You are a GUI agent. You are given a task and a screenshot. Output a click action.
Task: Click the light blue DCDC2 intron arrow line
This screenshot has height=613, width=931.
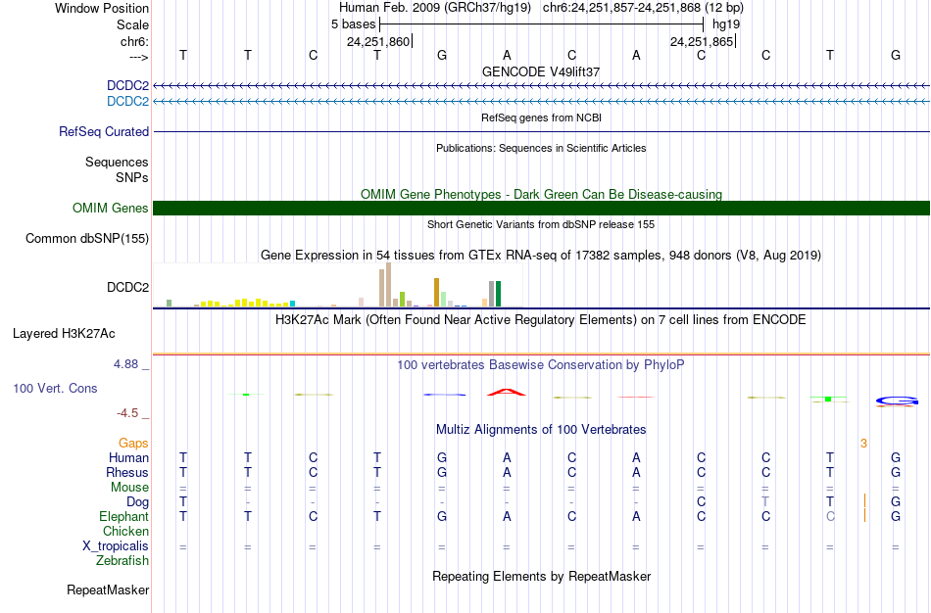point(542,102)
